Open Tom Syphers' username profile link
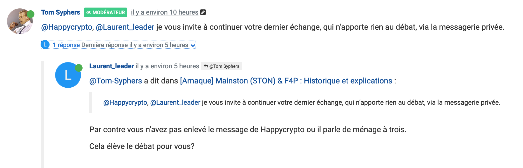 [x=60, y=12]
